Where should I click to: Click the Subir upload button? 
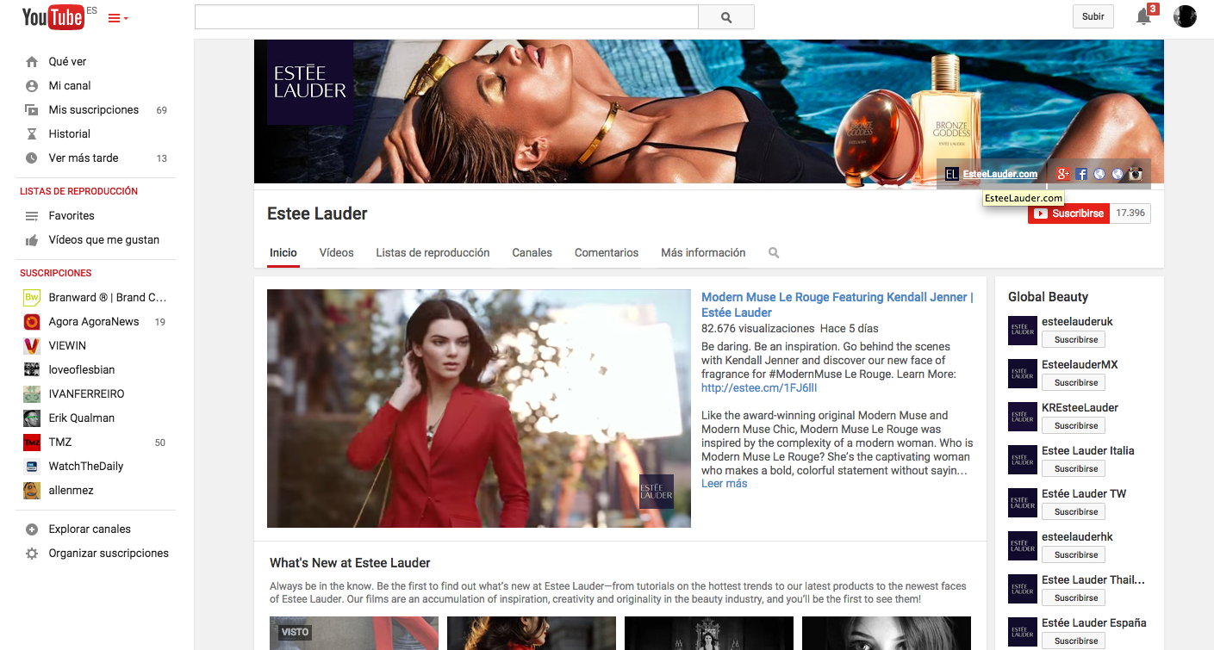[x=1093, y=16]
